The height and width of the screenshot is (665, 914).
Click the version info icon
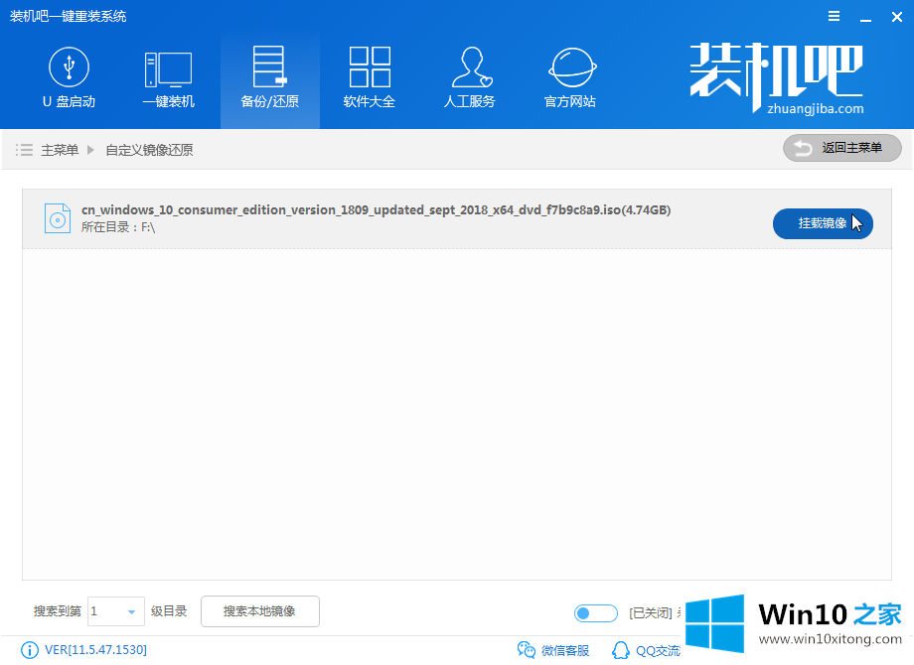coord(29,650)
